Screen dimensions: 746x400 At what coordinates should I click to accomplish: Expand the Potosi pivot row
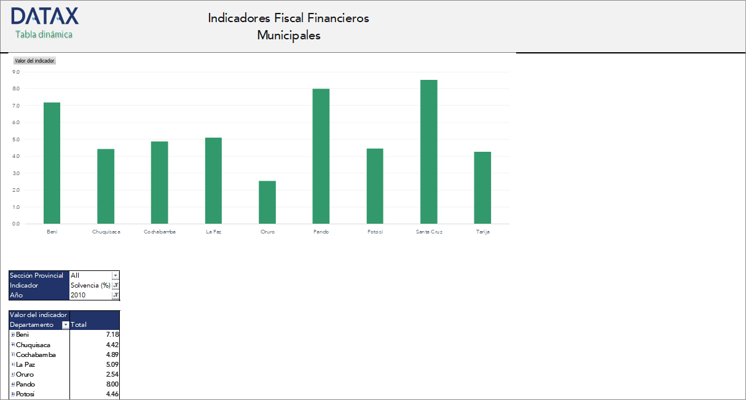pos(12,393)
